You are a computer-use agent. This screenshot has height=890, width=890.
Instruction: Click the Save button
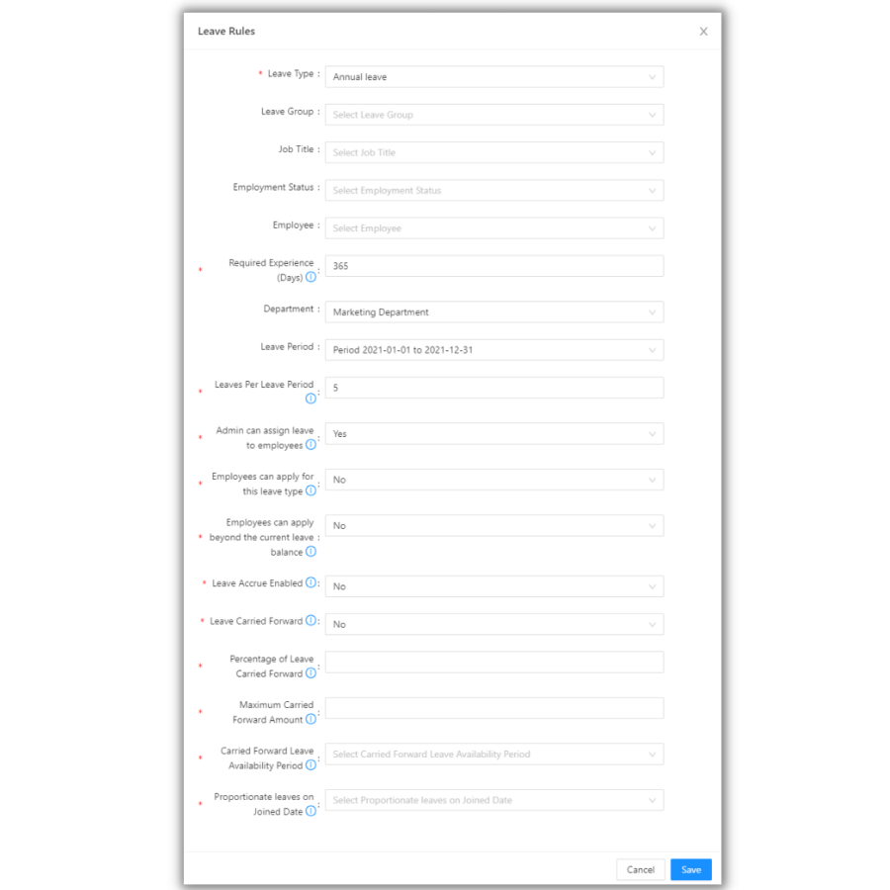(690, 869)
